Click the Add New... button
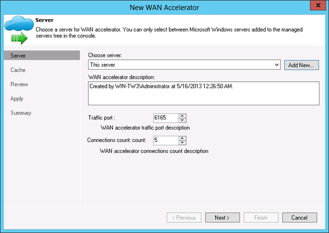The width and height of the screenshot is (329, 233). point(301,65)
